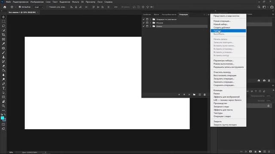This screenshot has height=154, width=275.
Task: Click the Stop recording button in Actions panel
Action: (179, 95)
